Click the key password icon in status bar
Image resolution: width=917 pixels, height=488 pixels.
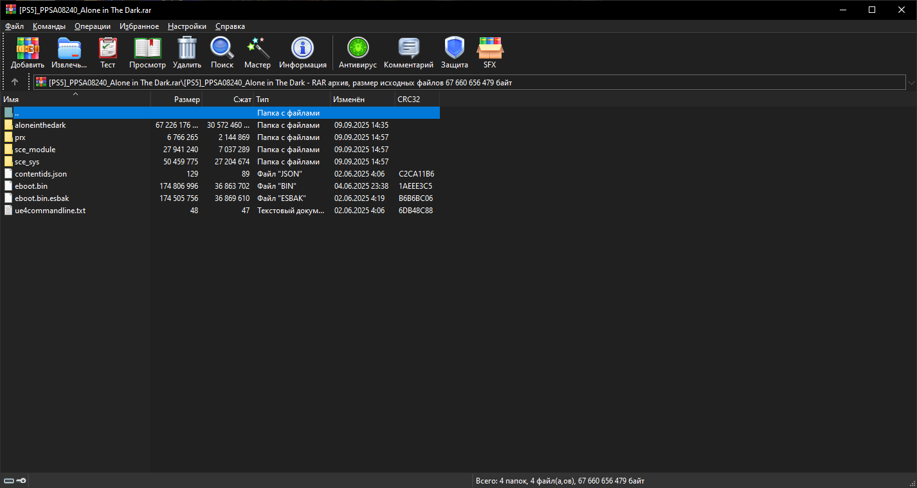click(21, 481)
